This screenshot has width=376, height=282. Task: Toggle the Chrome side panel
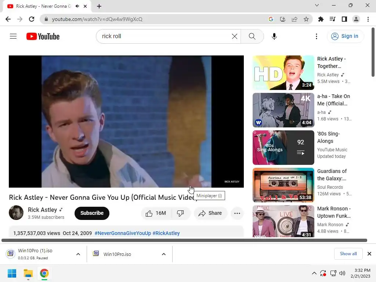(x=344, y=19)
